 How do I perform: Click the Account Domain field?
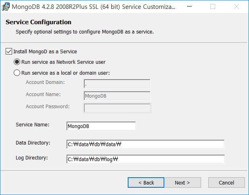pos(117,84)
